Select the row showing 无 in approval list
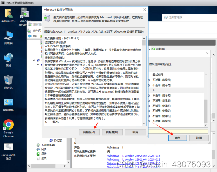Screen dimensions: 217x172 [x=176, y=90]
